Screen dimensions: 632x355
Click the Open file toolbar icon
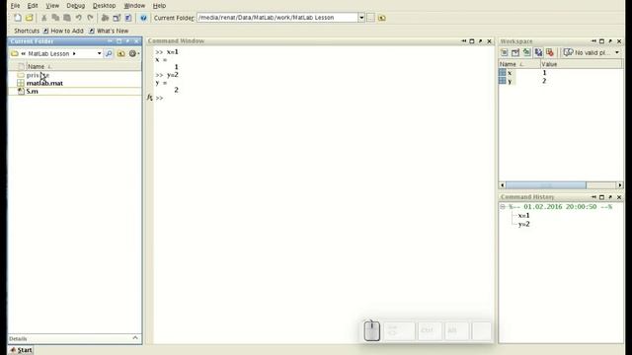pos(30,18)
